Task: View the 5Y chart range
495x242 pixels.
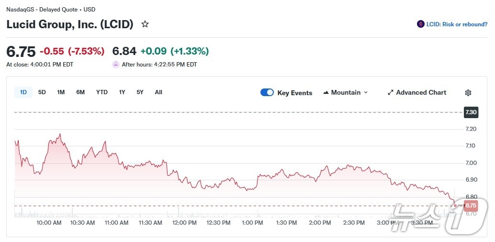Action: point(140,92)
